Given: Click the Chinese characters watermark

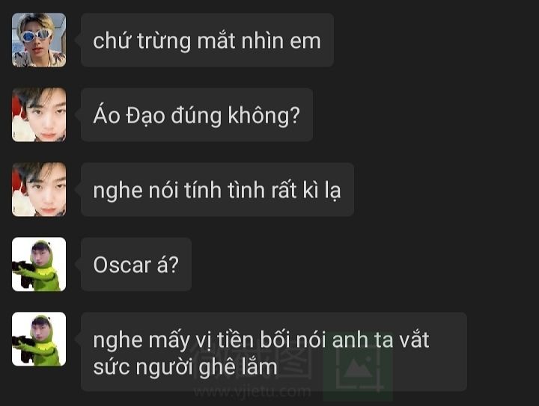Looking at the screenshot, I should pos(253,362).
